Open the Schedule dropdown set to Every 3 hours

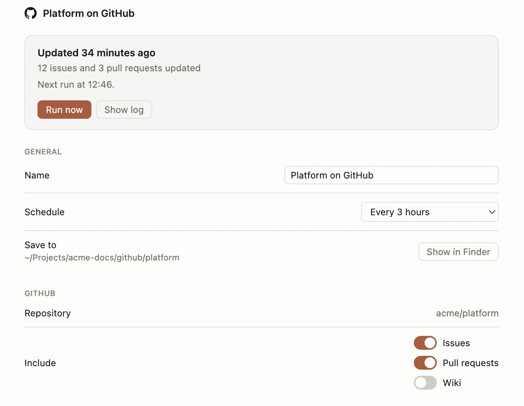(430, 212)
